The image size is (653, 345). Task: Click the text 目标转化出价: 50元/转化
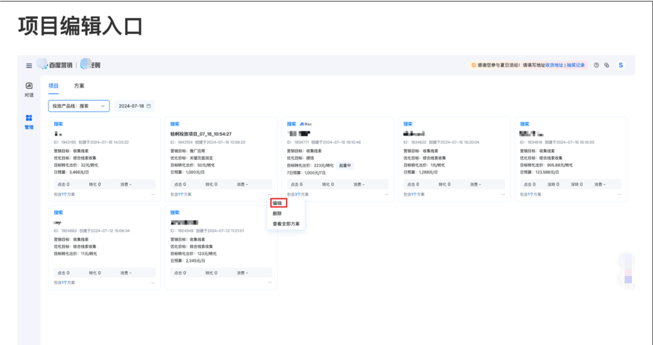point(192,165)
